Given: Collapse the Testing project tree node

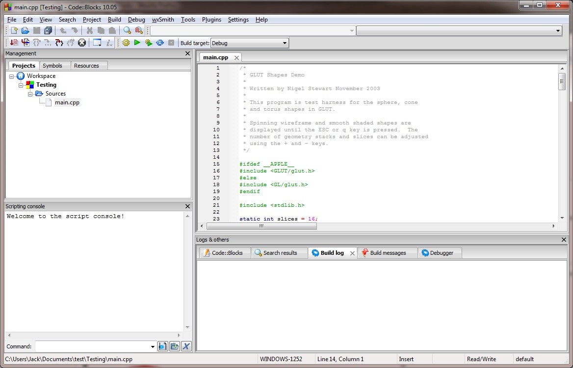Looking at the screenshot, I should pos(21,85).
